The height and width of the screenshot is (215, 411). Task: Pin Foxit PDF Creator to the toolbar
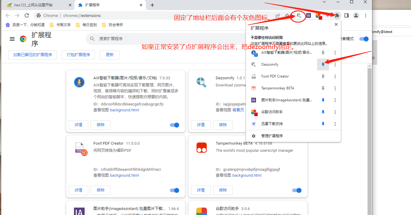pyautogui.click(x=323, y=76)
